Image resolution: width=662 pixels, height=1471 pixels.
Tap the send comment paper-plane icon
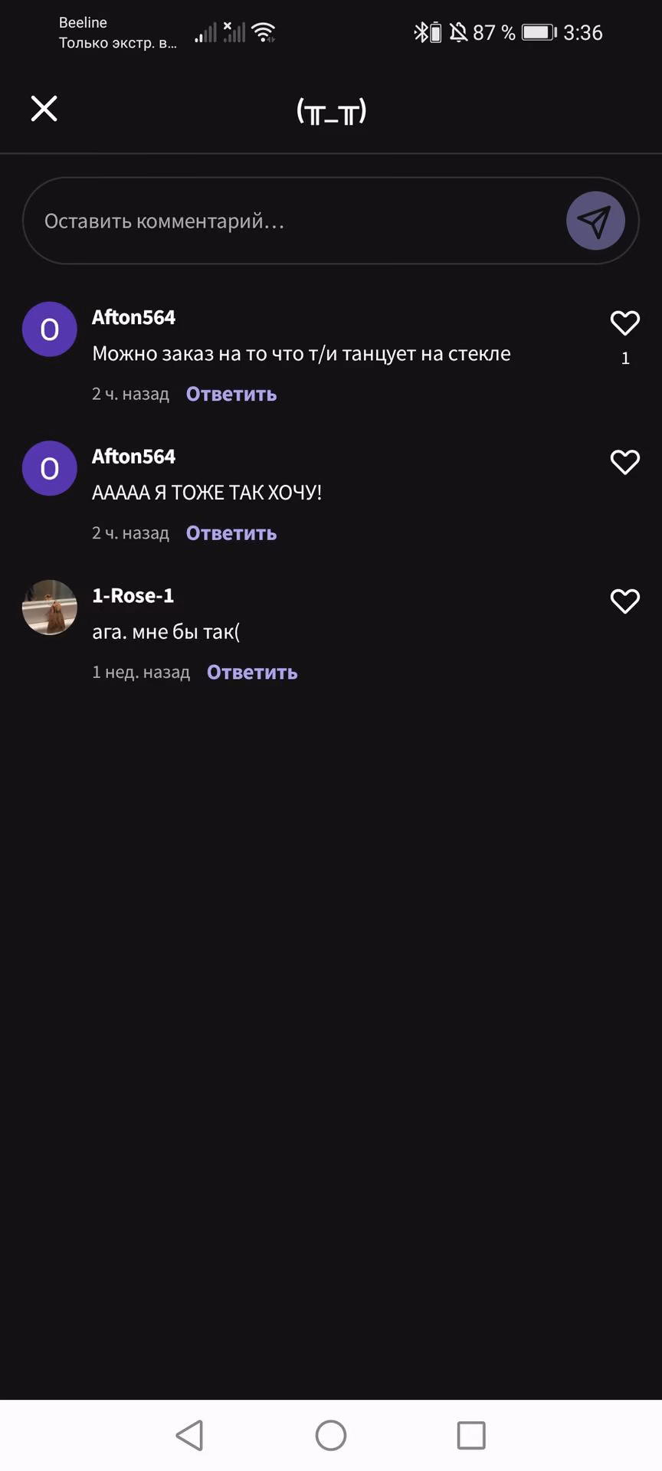point(595,221)
